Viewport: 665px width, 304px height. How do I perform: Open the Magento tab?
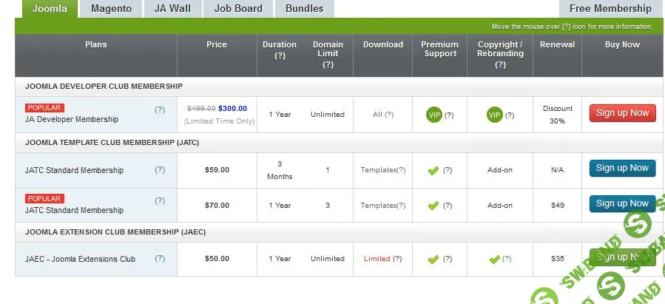[111, 9]
